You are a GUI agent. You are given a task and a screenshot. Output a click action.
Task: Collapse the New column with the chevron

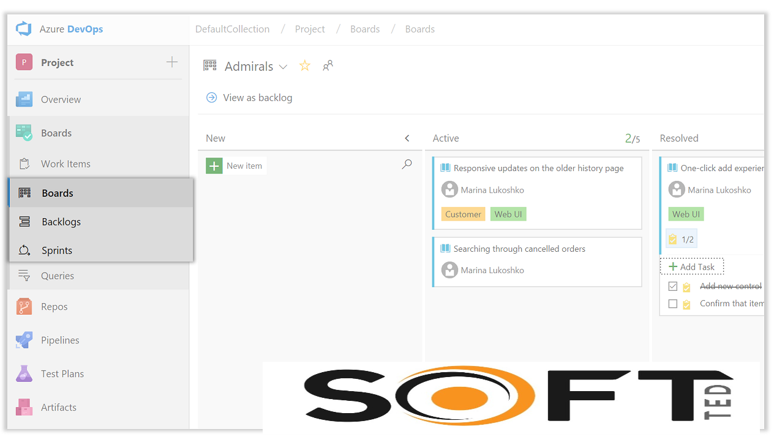pyautogui.click(x=407, y=138)
